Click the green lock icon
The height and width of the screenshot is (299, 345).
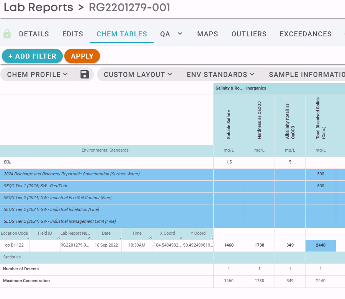pyautogui.click(x=7, y=34)
